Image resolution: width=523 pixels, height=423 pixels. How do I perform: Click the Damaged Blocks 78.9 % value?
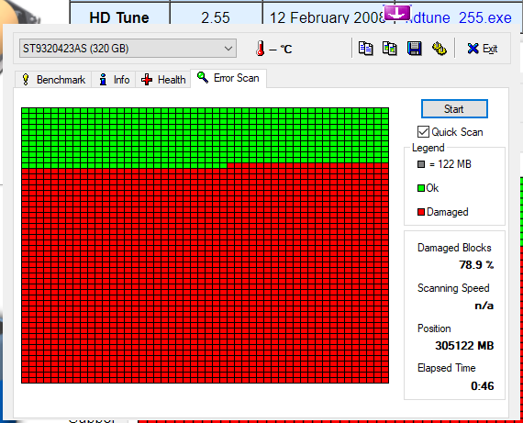pos(476,265)
